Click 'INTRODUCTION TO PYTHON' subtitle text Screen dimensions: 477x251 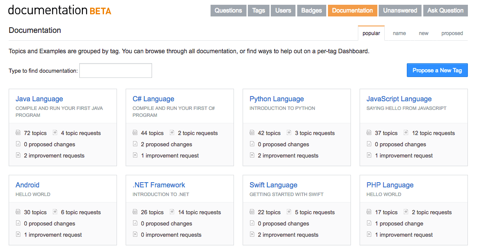click(282, 108)
